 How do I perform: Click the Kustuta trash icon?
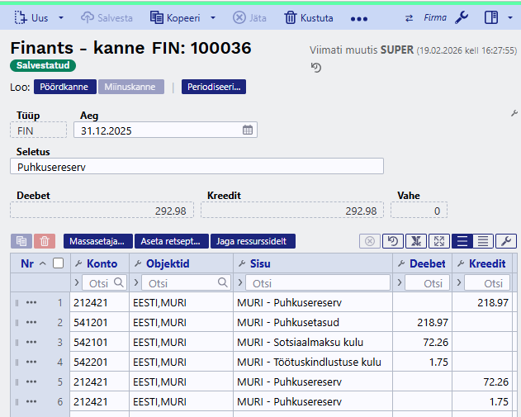click(x=291, y=17)
